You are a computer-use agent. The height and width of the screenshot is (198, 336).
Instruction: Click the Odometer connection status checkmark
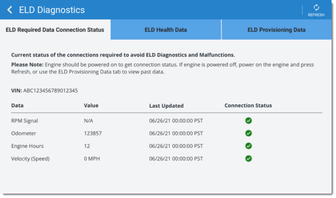click(248, 133)
